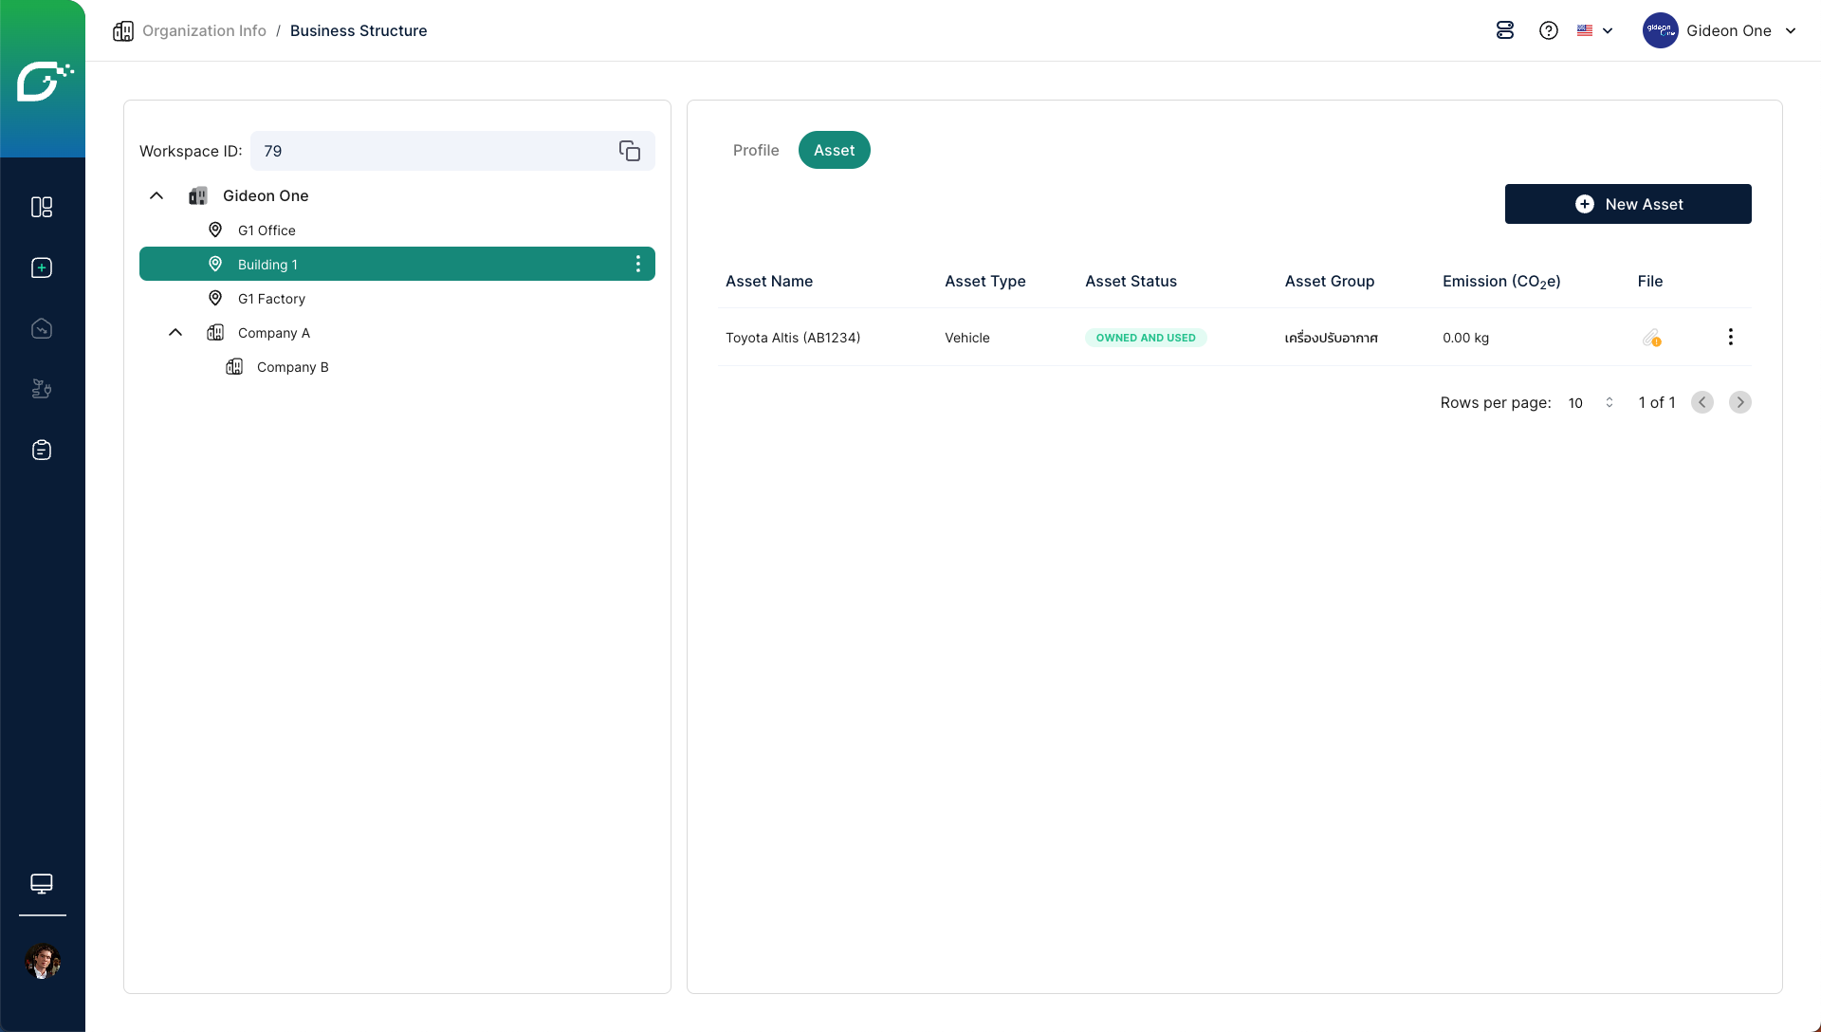The width and height of the screenshot is (1821, 1032).
Task: Click the add-entry plus icon in the sidebar
Action: 42,267
